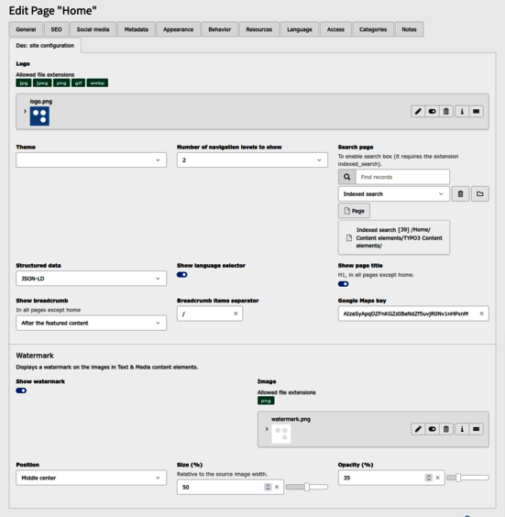Remove selected Indexed search record with trash icon
The width and height of the screenshot is (505, 517).
tap(460, 194)
